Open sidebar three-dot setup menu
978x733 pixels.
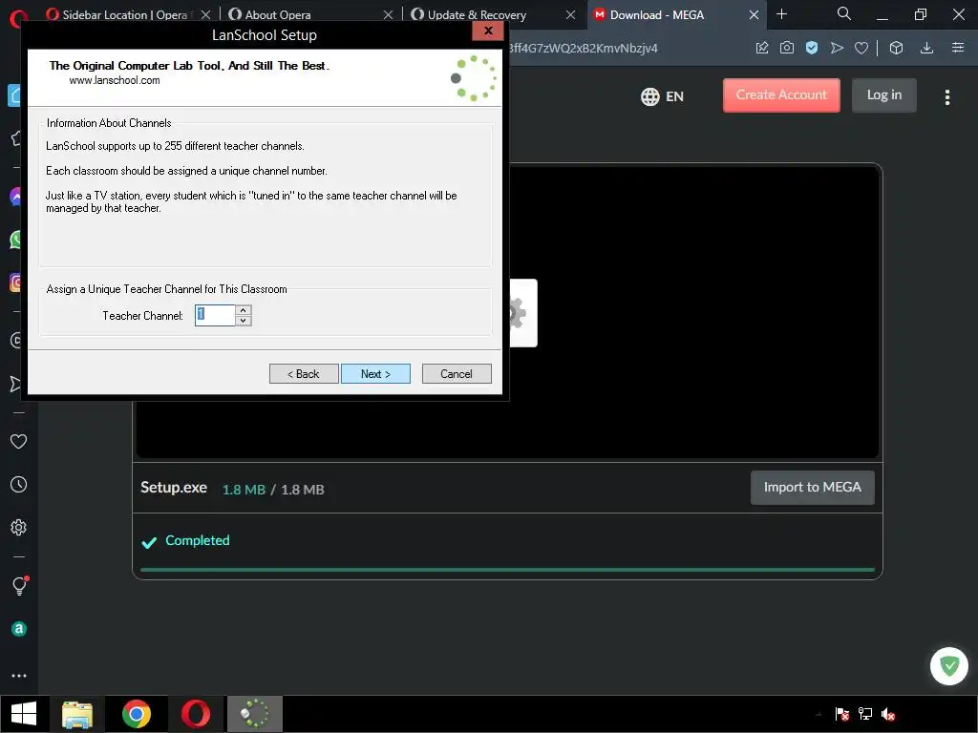[x=19, y=676]
